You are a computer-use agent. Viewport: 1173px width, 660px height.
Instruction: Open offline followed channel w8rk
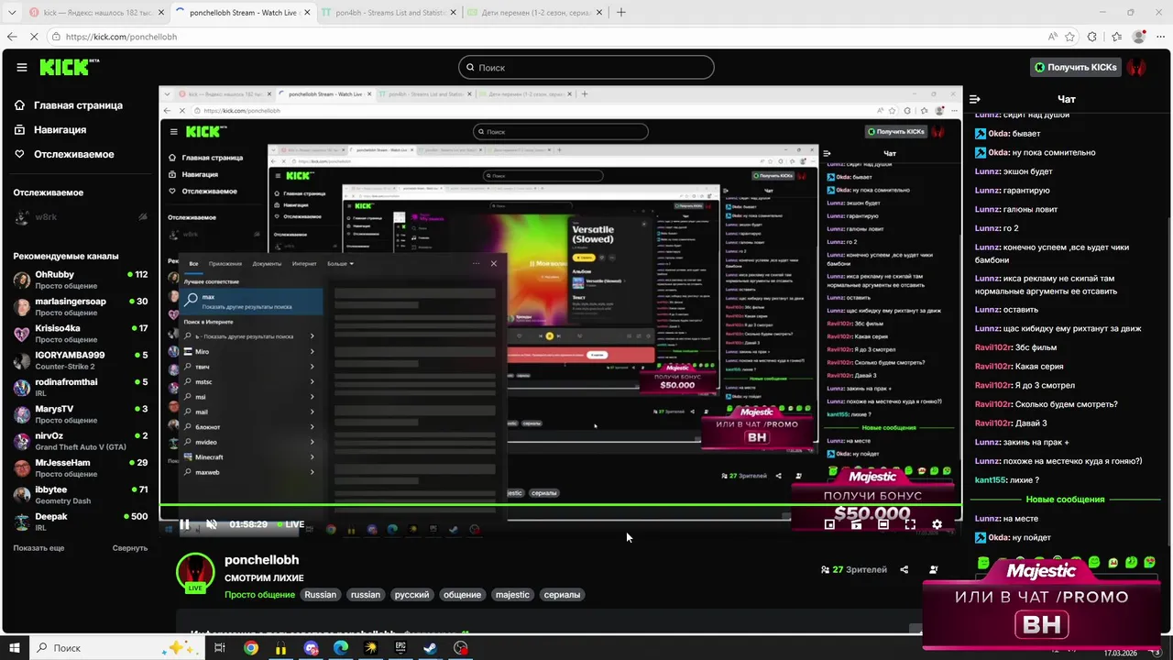click(81, 217)
